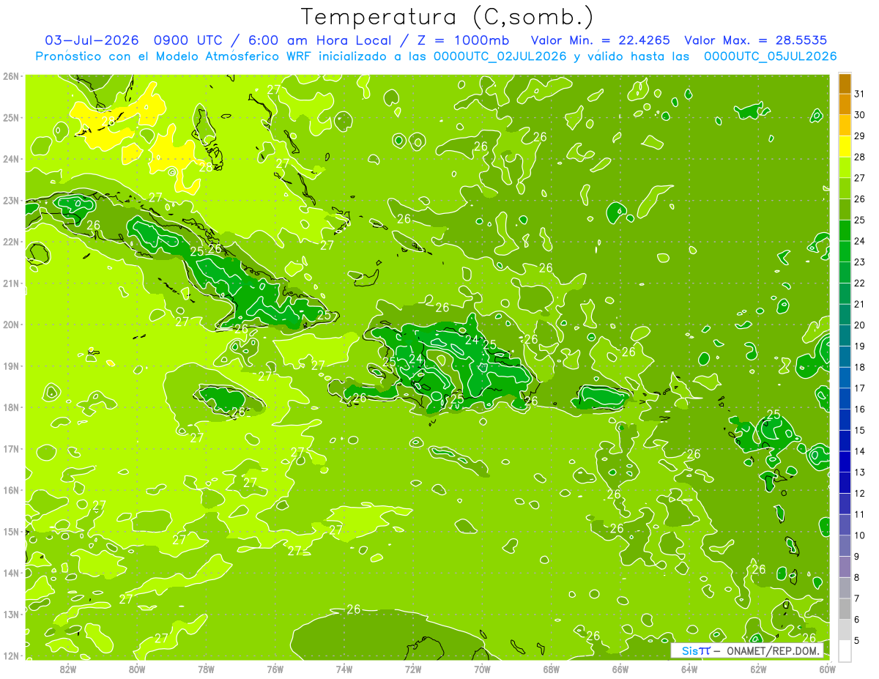Click the "26N" latitude axis label
This screenshot has height=679, width=879.
(x=11, y=76)
